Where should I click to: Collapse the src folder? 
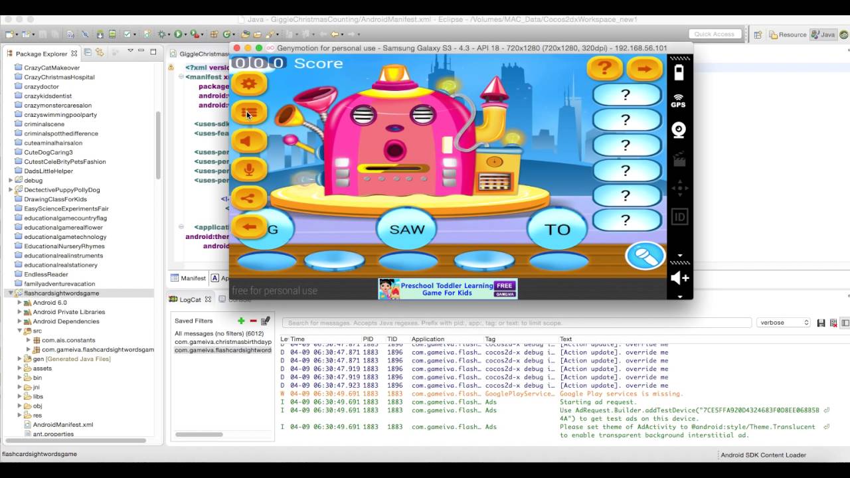20,331
